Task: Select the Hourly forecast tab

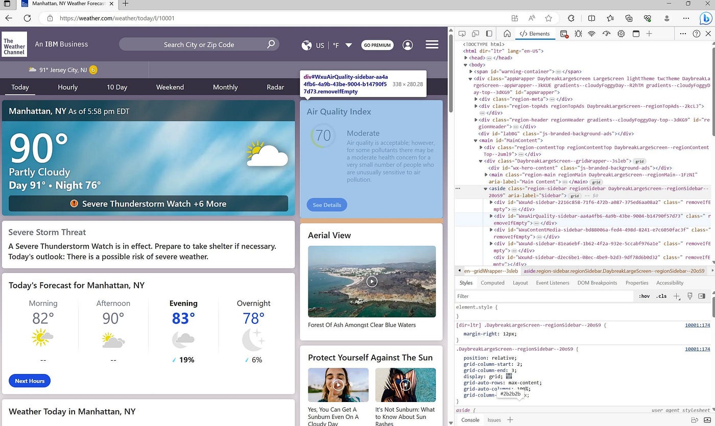Action: [67, 87]
